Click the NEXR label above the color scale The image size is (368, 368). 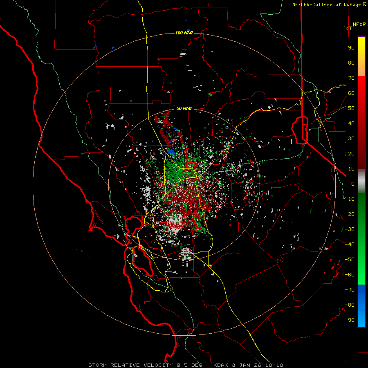[x=359, y=25]
